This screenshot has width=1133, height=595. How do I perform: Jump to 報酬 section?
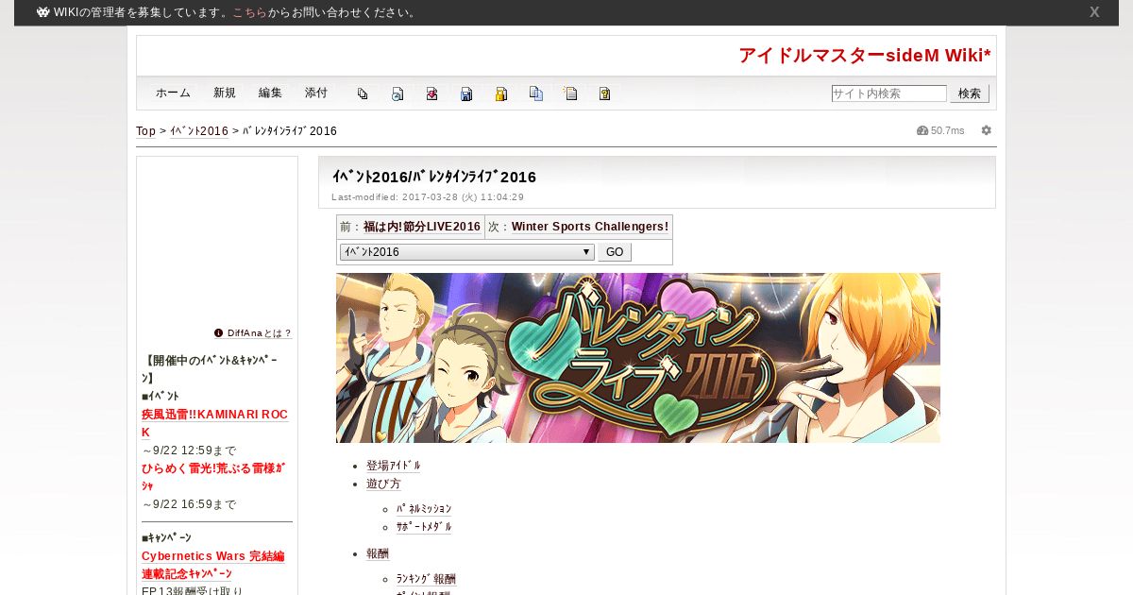click(378, 553)
